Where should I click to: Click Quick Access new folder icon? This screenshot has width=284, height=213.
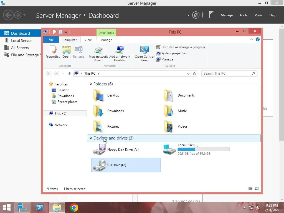click(60, 32)
